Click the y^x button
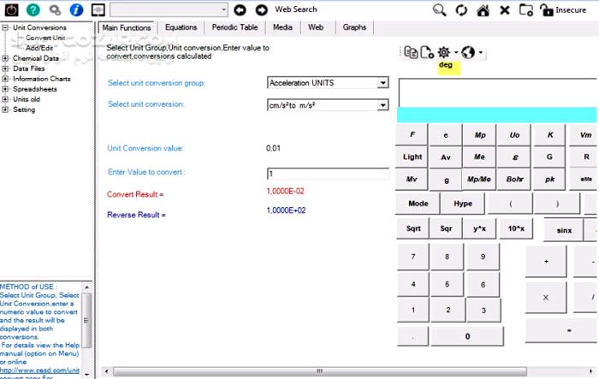The width and height of the screenshot is (599, 379). (479, 228)
